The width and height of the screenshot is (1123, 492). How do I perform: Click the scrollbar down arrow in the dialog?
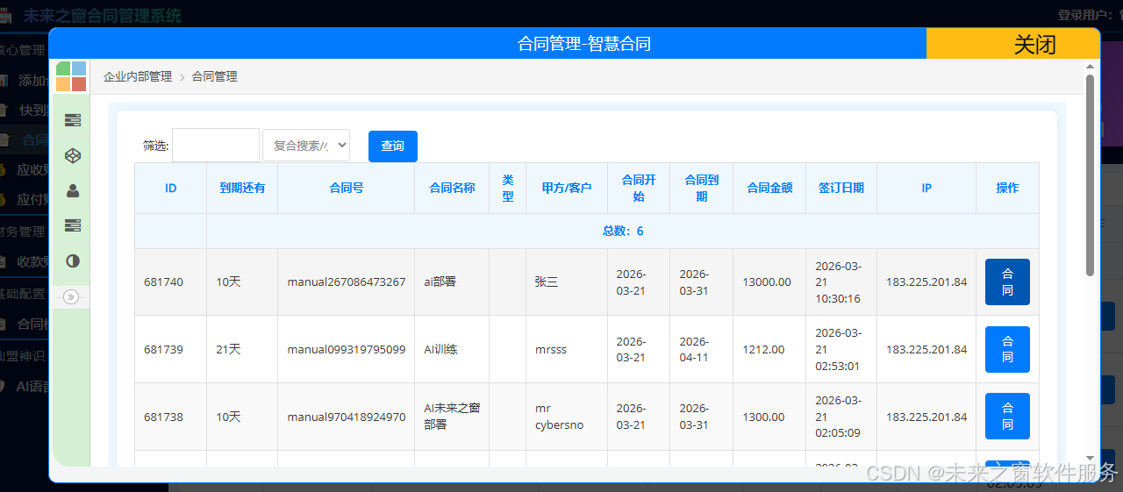pos(1091,458)
